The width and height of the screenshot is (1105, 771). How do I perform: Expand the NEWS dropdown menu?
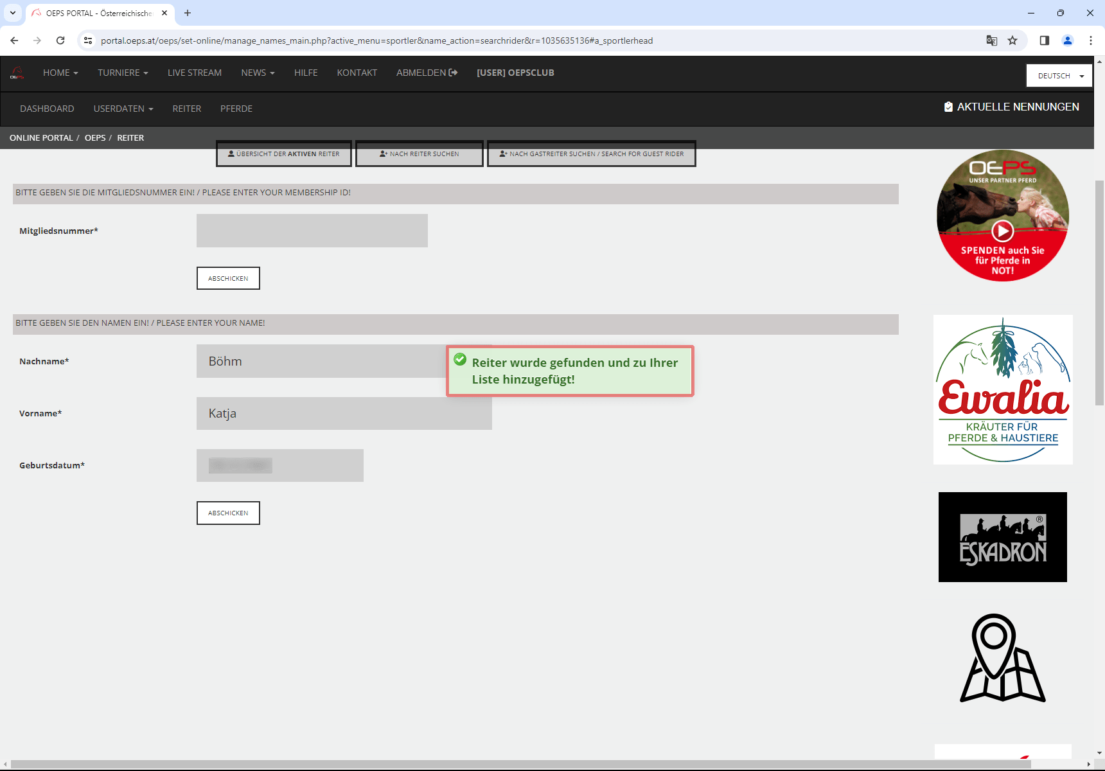pos(258,73)
